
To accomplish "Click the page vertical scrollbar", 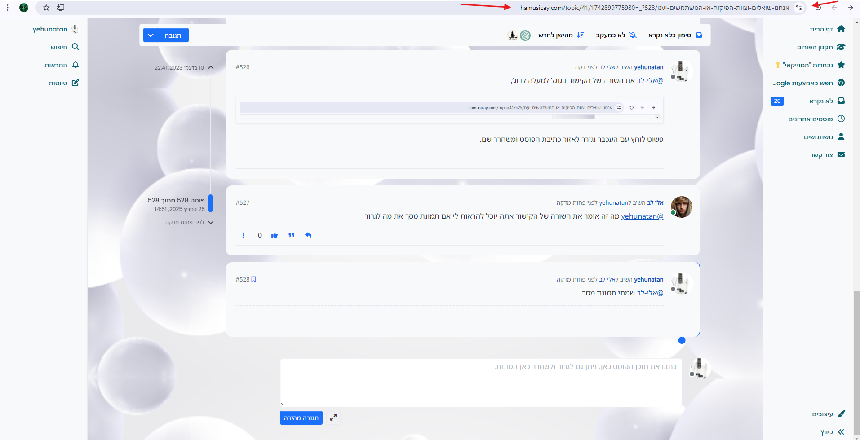I will (x=856, y=364).
